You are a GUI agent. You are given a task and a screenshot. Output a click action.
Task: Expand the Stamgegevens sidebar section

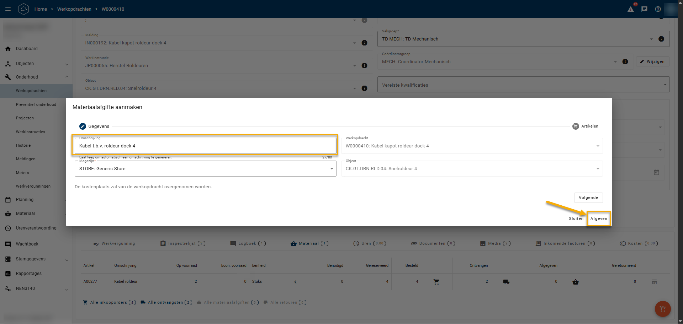[67, 260]
